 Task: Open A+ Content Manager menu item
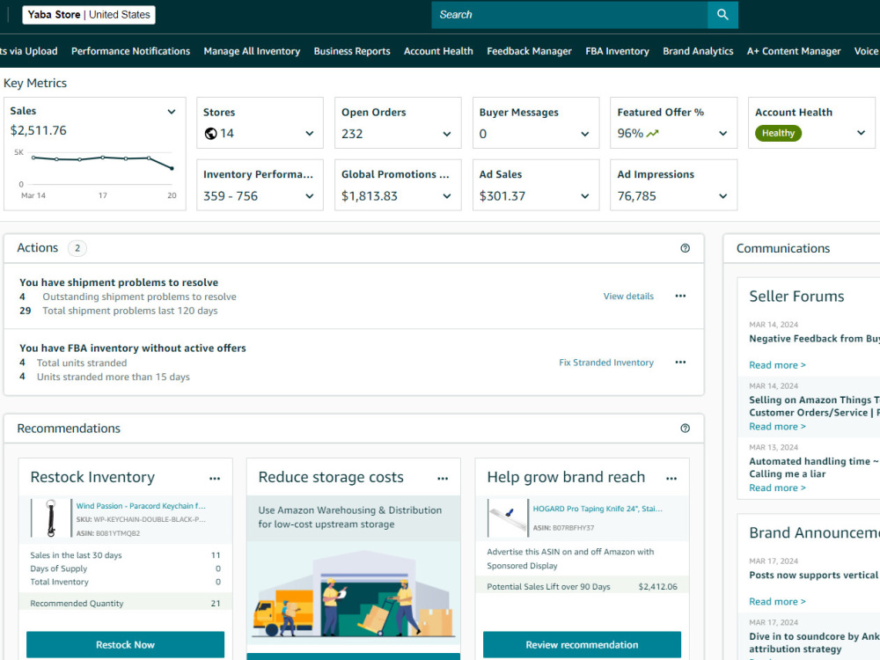(794, 51)
